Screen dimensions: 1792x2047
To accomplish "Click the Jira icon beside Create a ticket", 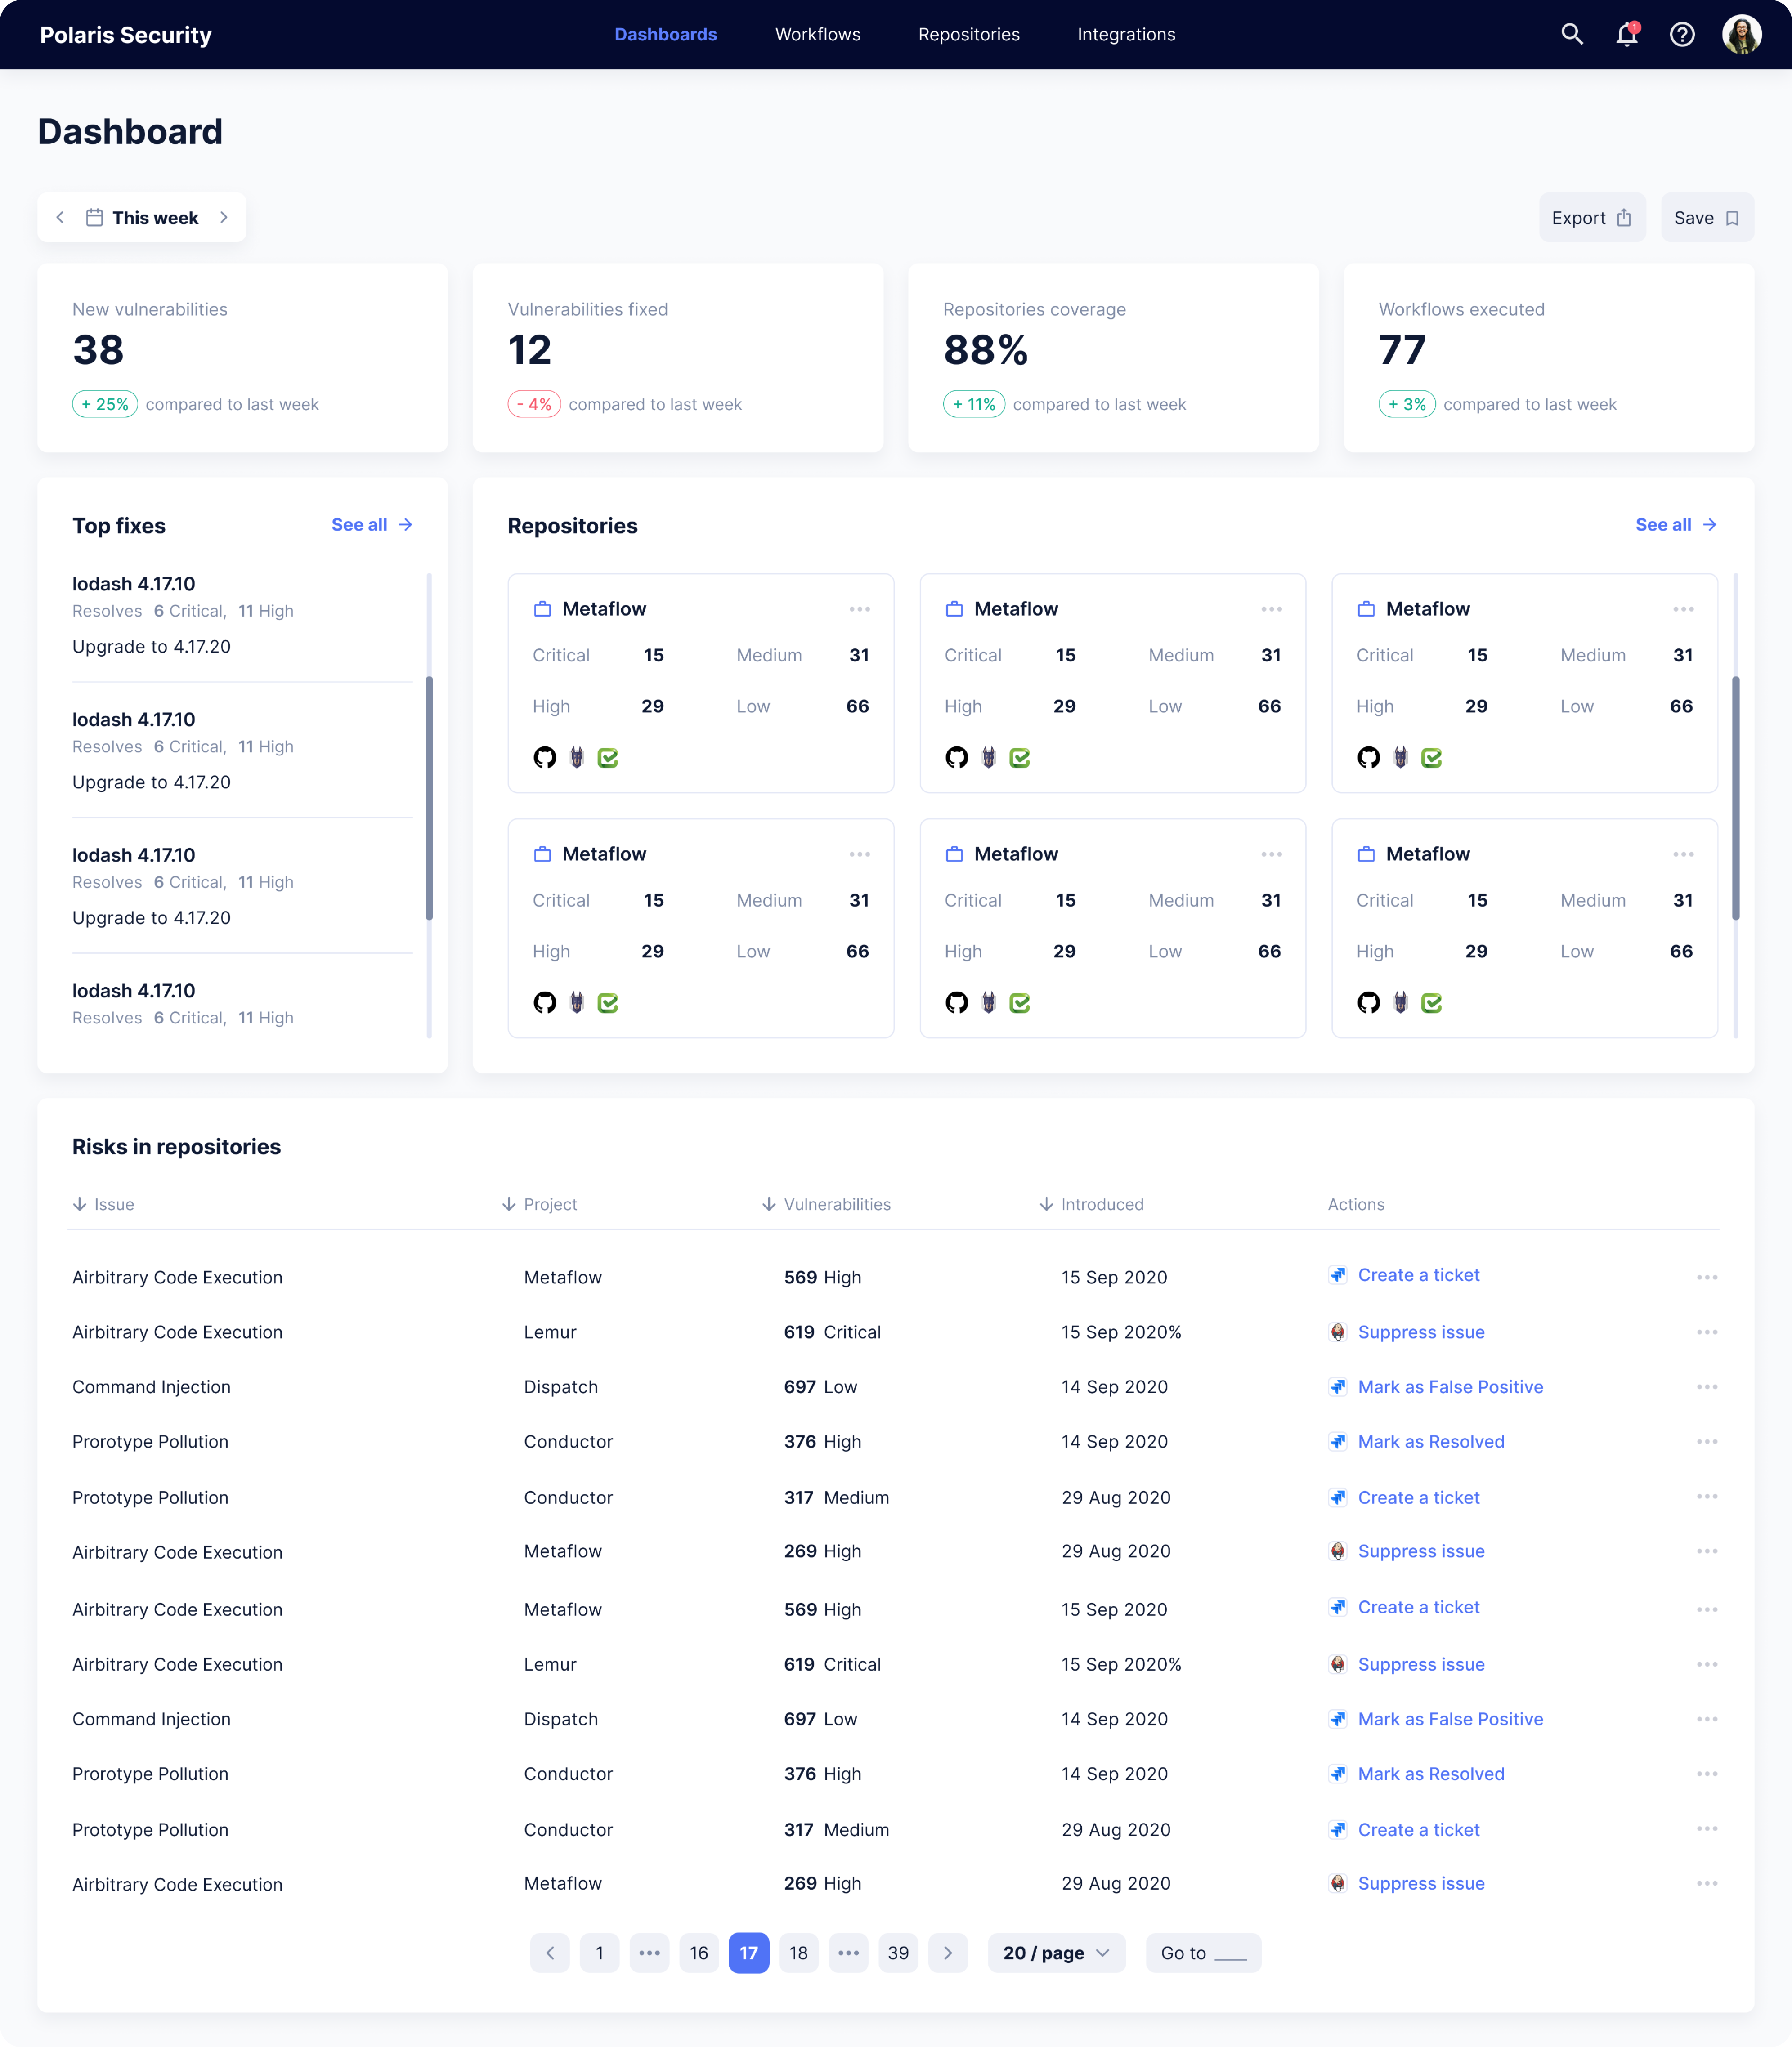I will click(x=1338, y=1275).
